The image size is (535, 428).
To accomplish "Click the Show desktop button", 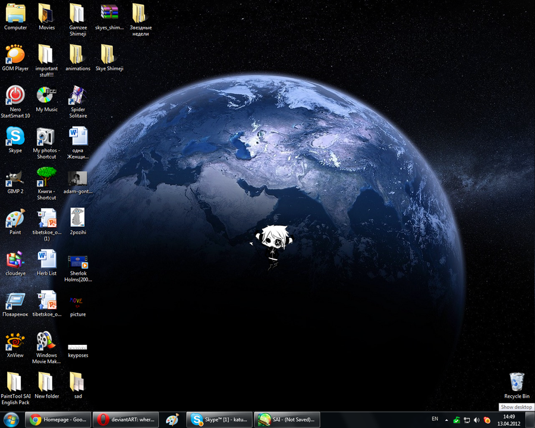I will pos(530,420).
